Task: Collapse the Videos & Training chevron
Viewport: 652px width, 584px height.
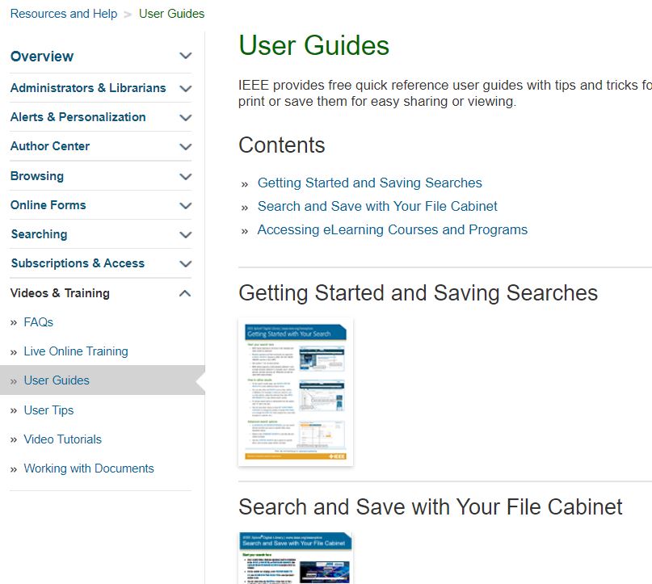Action: pyautogui.click(x=186, y=293)
